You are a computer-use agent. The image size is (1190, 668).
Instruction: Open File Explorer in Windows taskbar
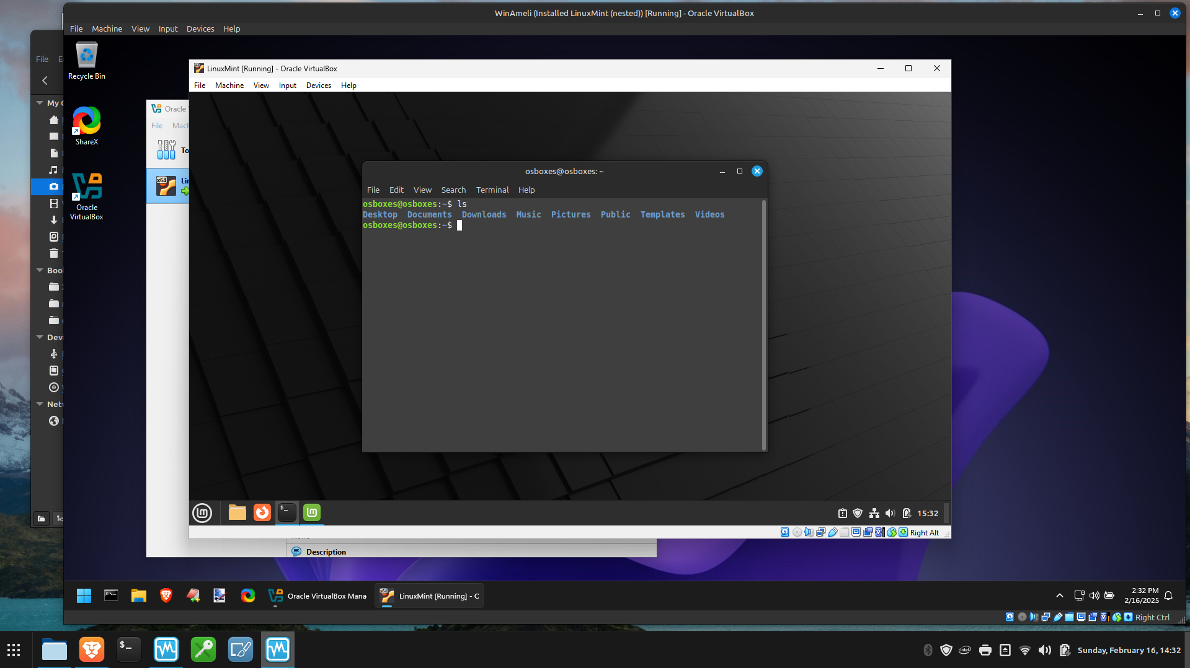[138, 596]
